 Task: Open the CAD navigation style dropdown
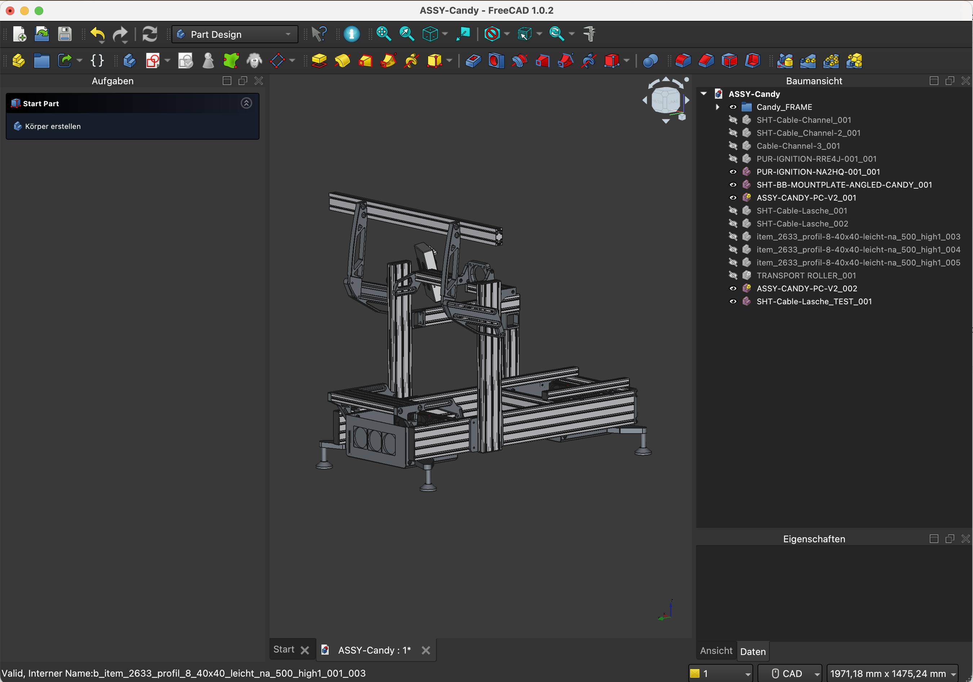click(790, 673)
